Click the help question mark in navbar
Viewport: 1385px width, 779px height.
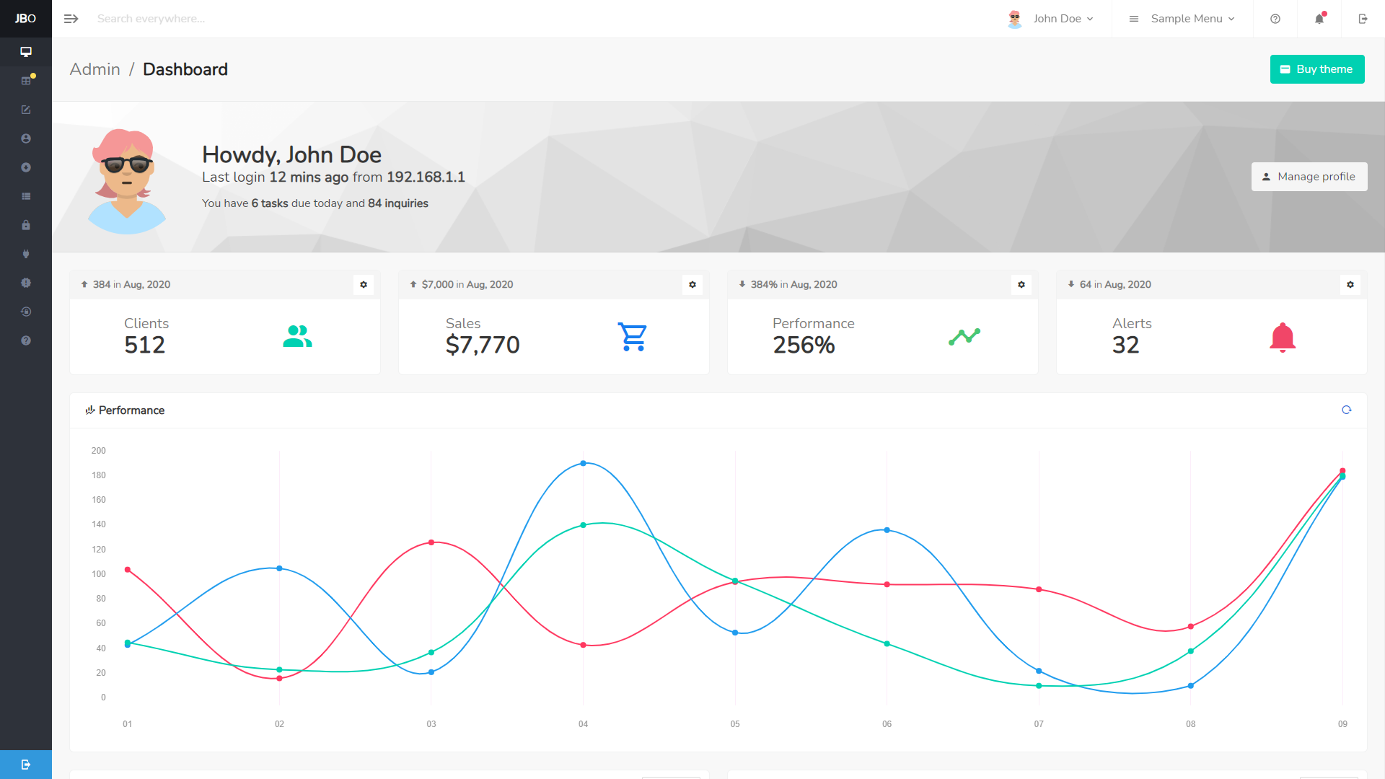(1275, 19)
